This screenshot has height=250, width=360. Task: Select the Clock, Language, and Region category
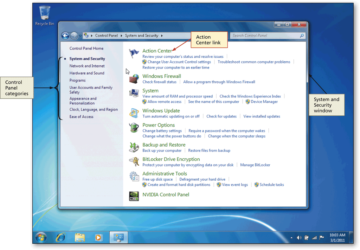click(94, 109)
